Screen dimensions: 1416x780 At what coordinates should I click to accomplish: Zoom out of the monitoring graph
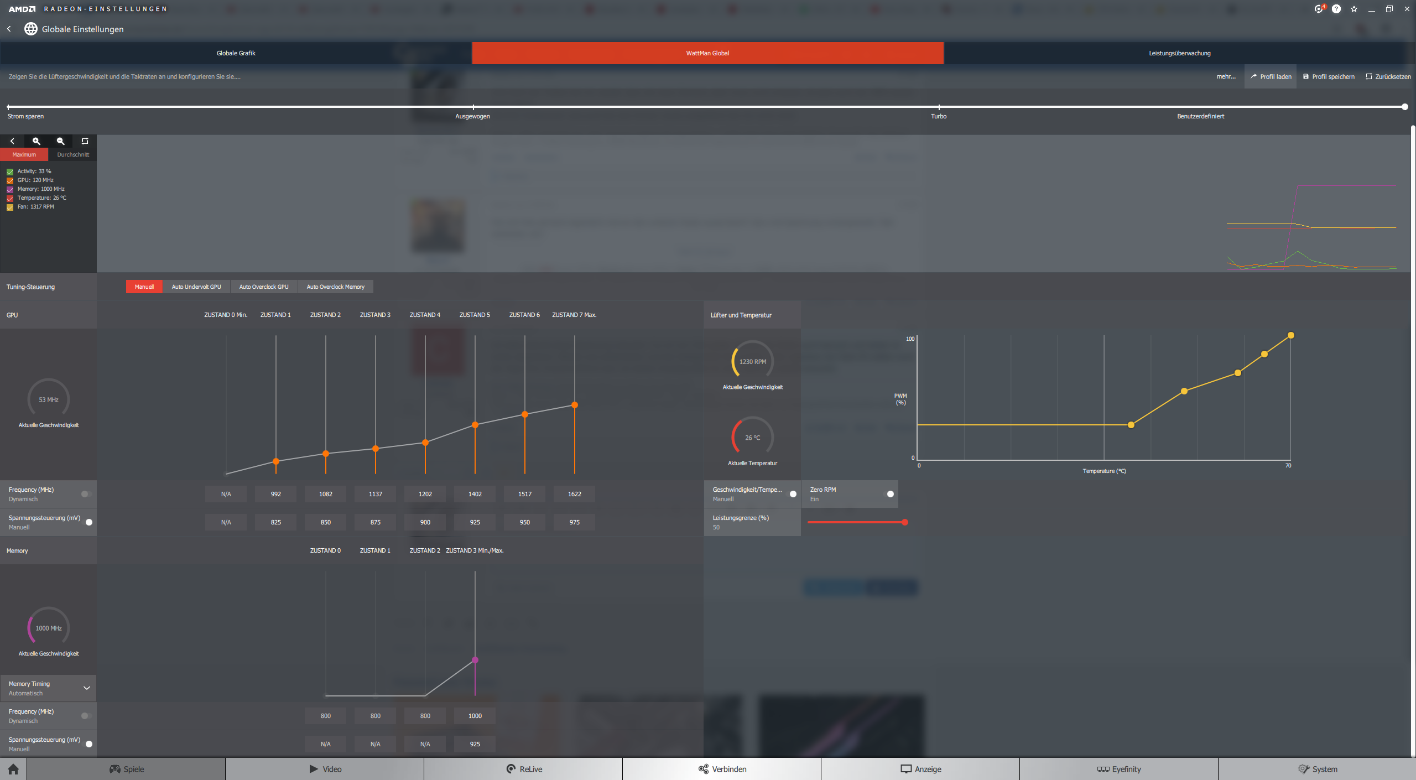coord(61,141)
